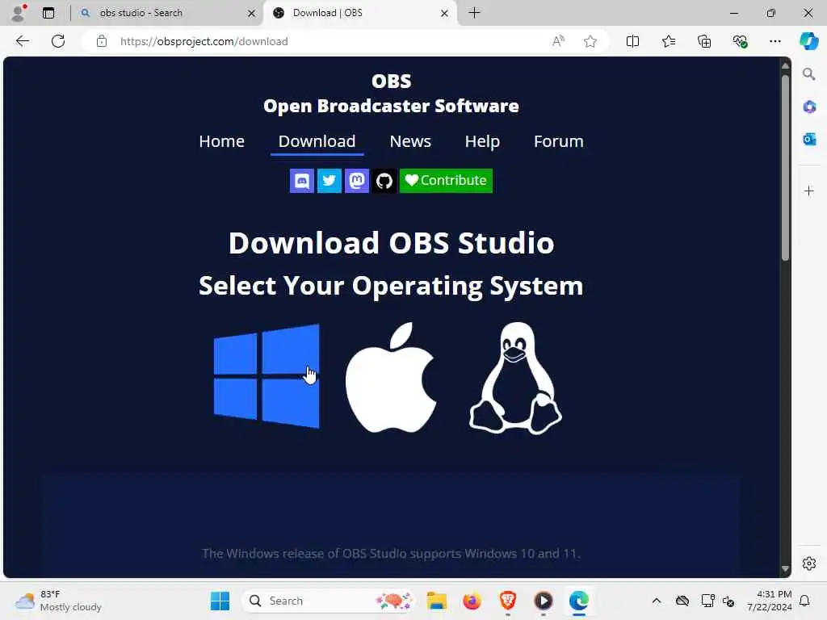Viewport: 827px width, 620px height.
Task: Open sidebar Search
Action: [809, 74]
